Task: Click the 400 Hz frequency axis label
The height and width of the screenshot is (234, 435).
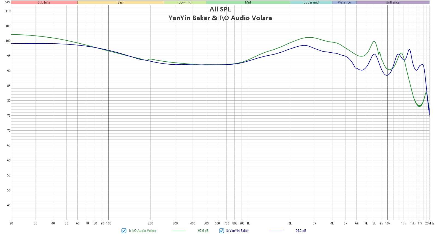Action: point(193,223)
